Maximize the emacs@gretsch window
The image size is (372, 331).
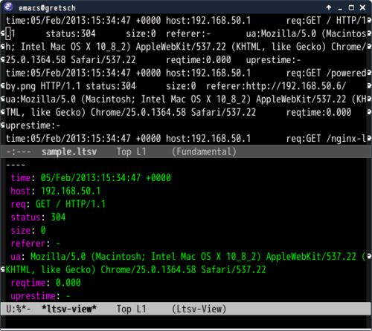(x=351, y=7)
